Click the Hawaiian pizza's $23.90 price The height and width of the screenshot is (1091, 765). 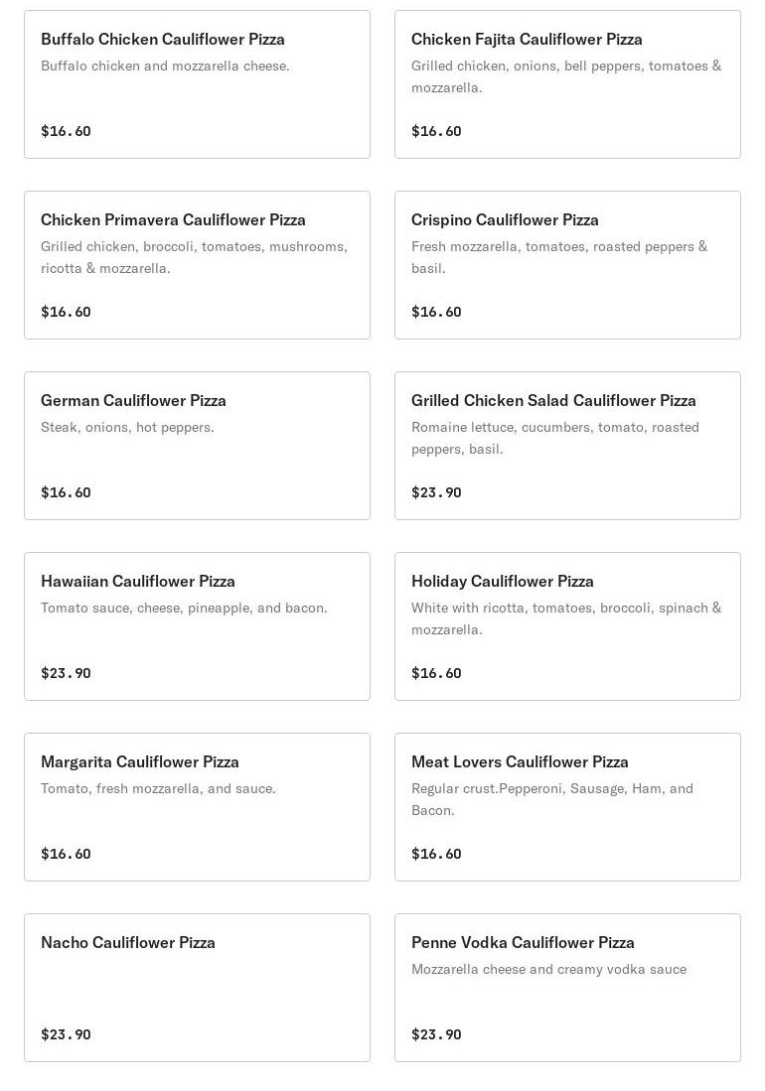coord(66,673)
